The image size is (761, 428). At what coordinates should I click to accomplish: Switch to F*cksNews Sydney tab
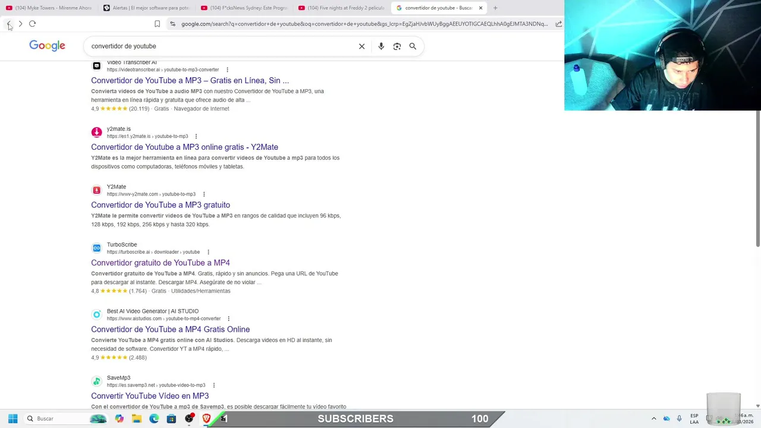pyautogui.click(x=244, y=8)
